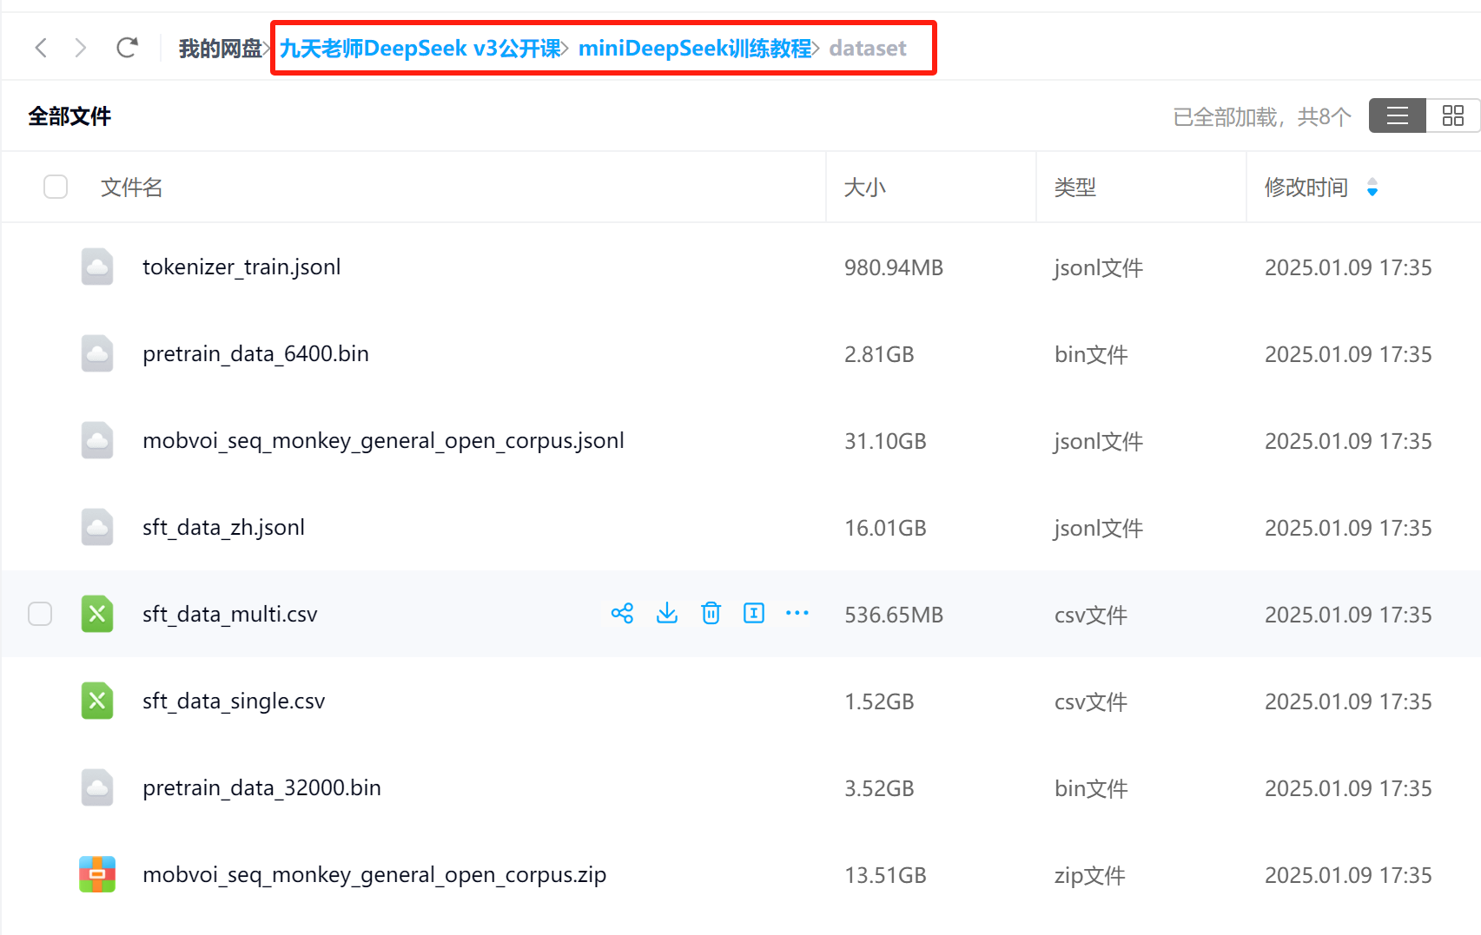Delete the sft_data_multi.csv file
The height and width of the screenshot is (935, 1481).
(711, 614)
